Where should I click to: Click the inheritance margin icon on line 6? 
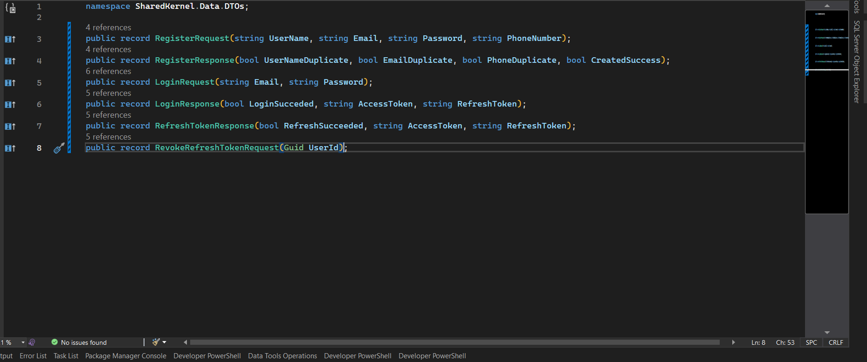pos(10,105)
